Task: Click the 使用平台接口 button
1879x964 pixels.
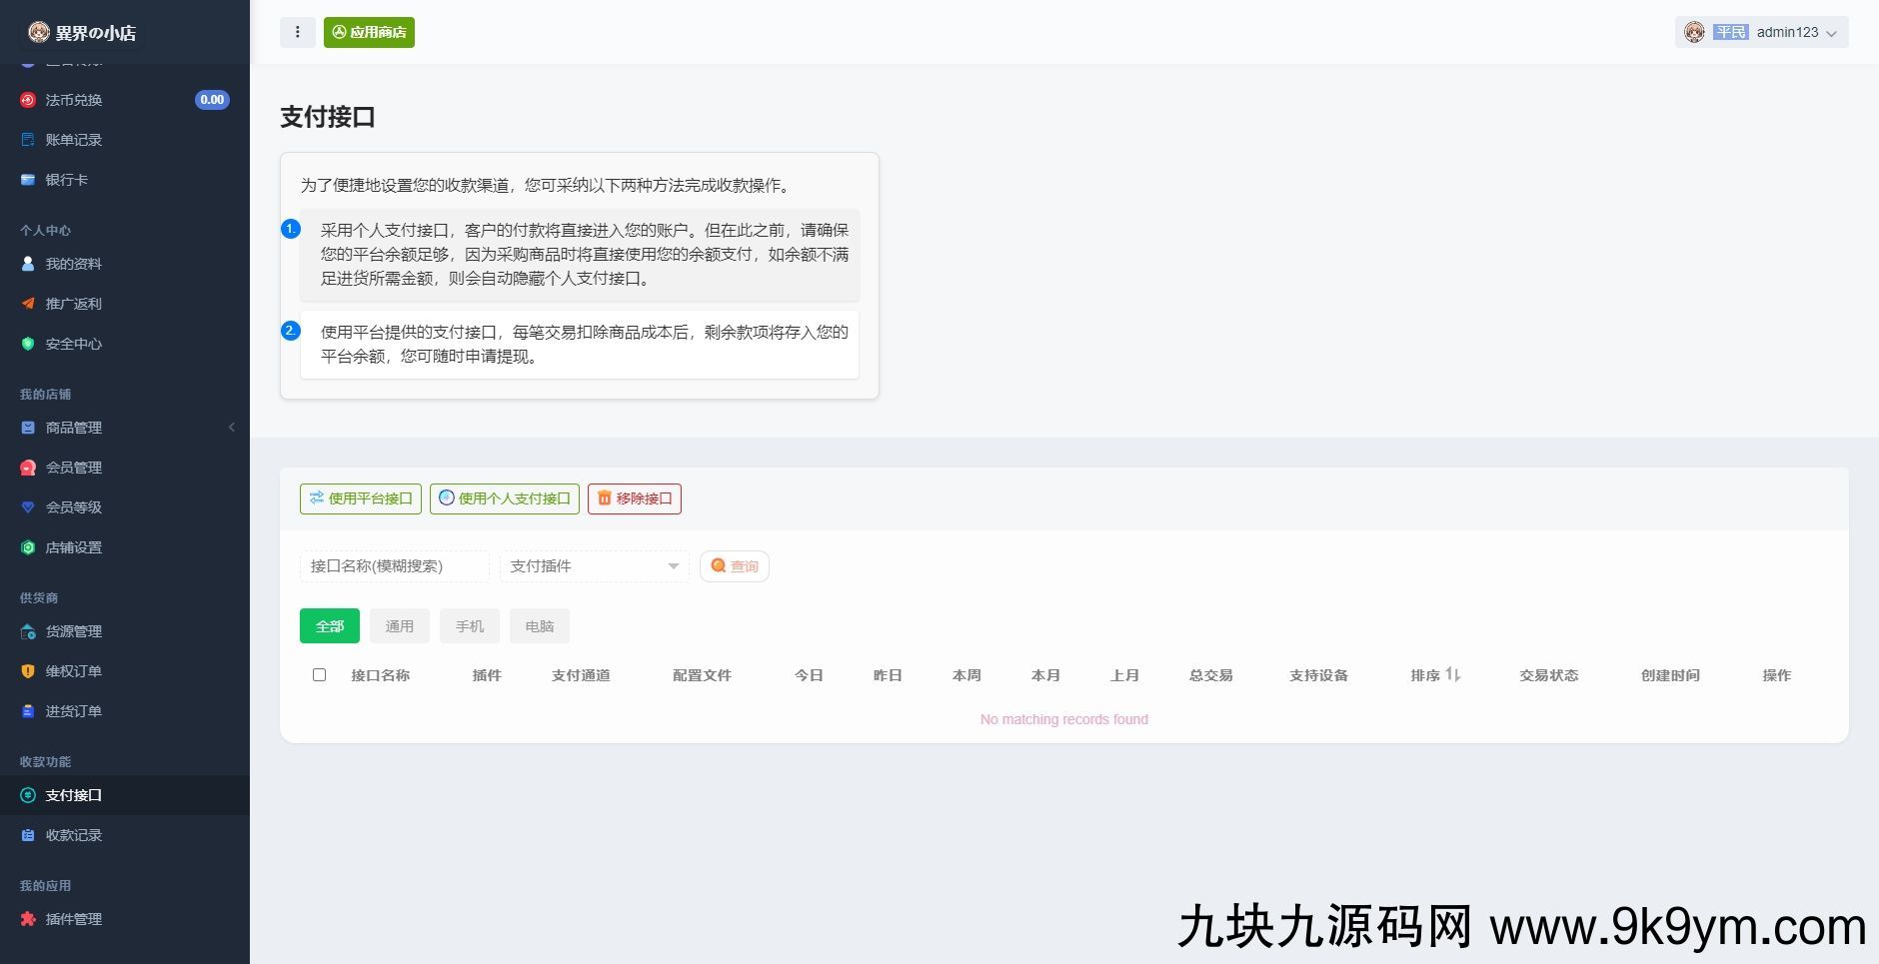Action: [360, 498]
